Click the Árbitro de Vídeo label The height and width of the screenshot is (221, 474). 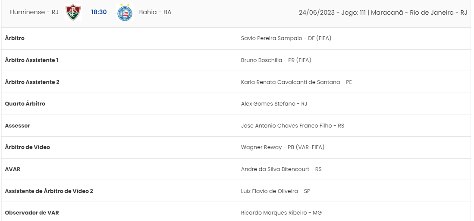pos(28,147)
